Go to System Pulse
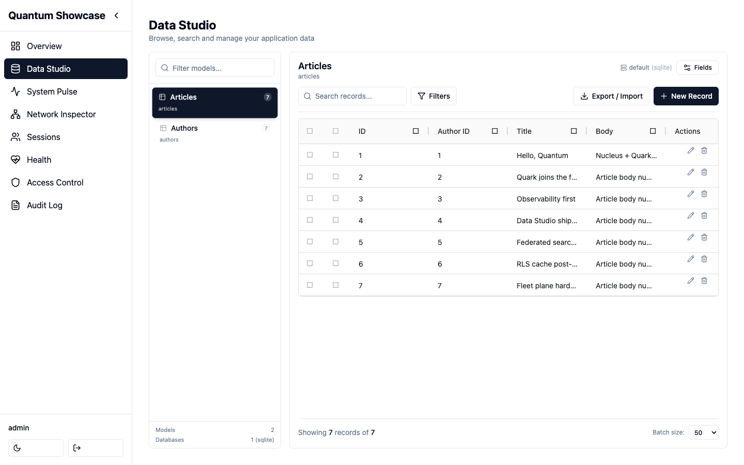Screen dimensions: 744x465 click(66, 91)
